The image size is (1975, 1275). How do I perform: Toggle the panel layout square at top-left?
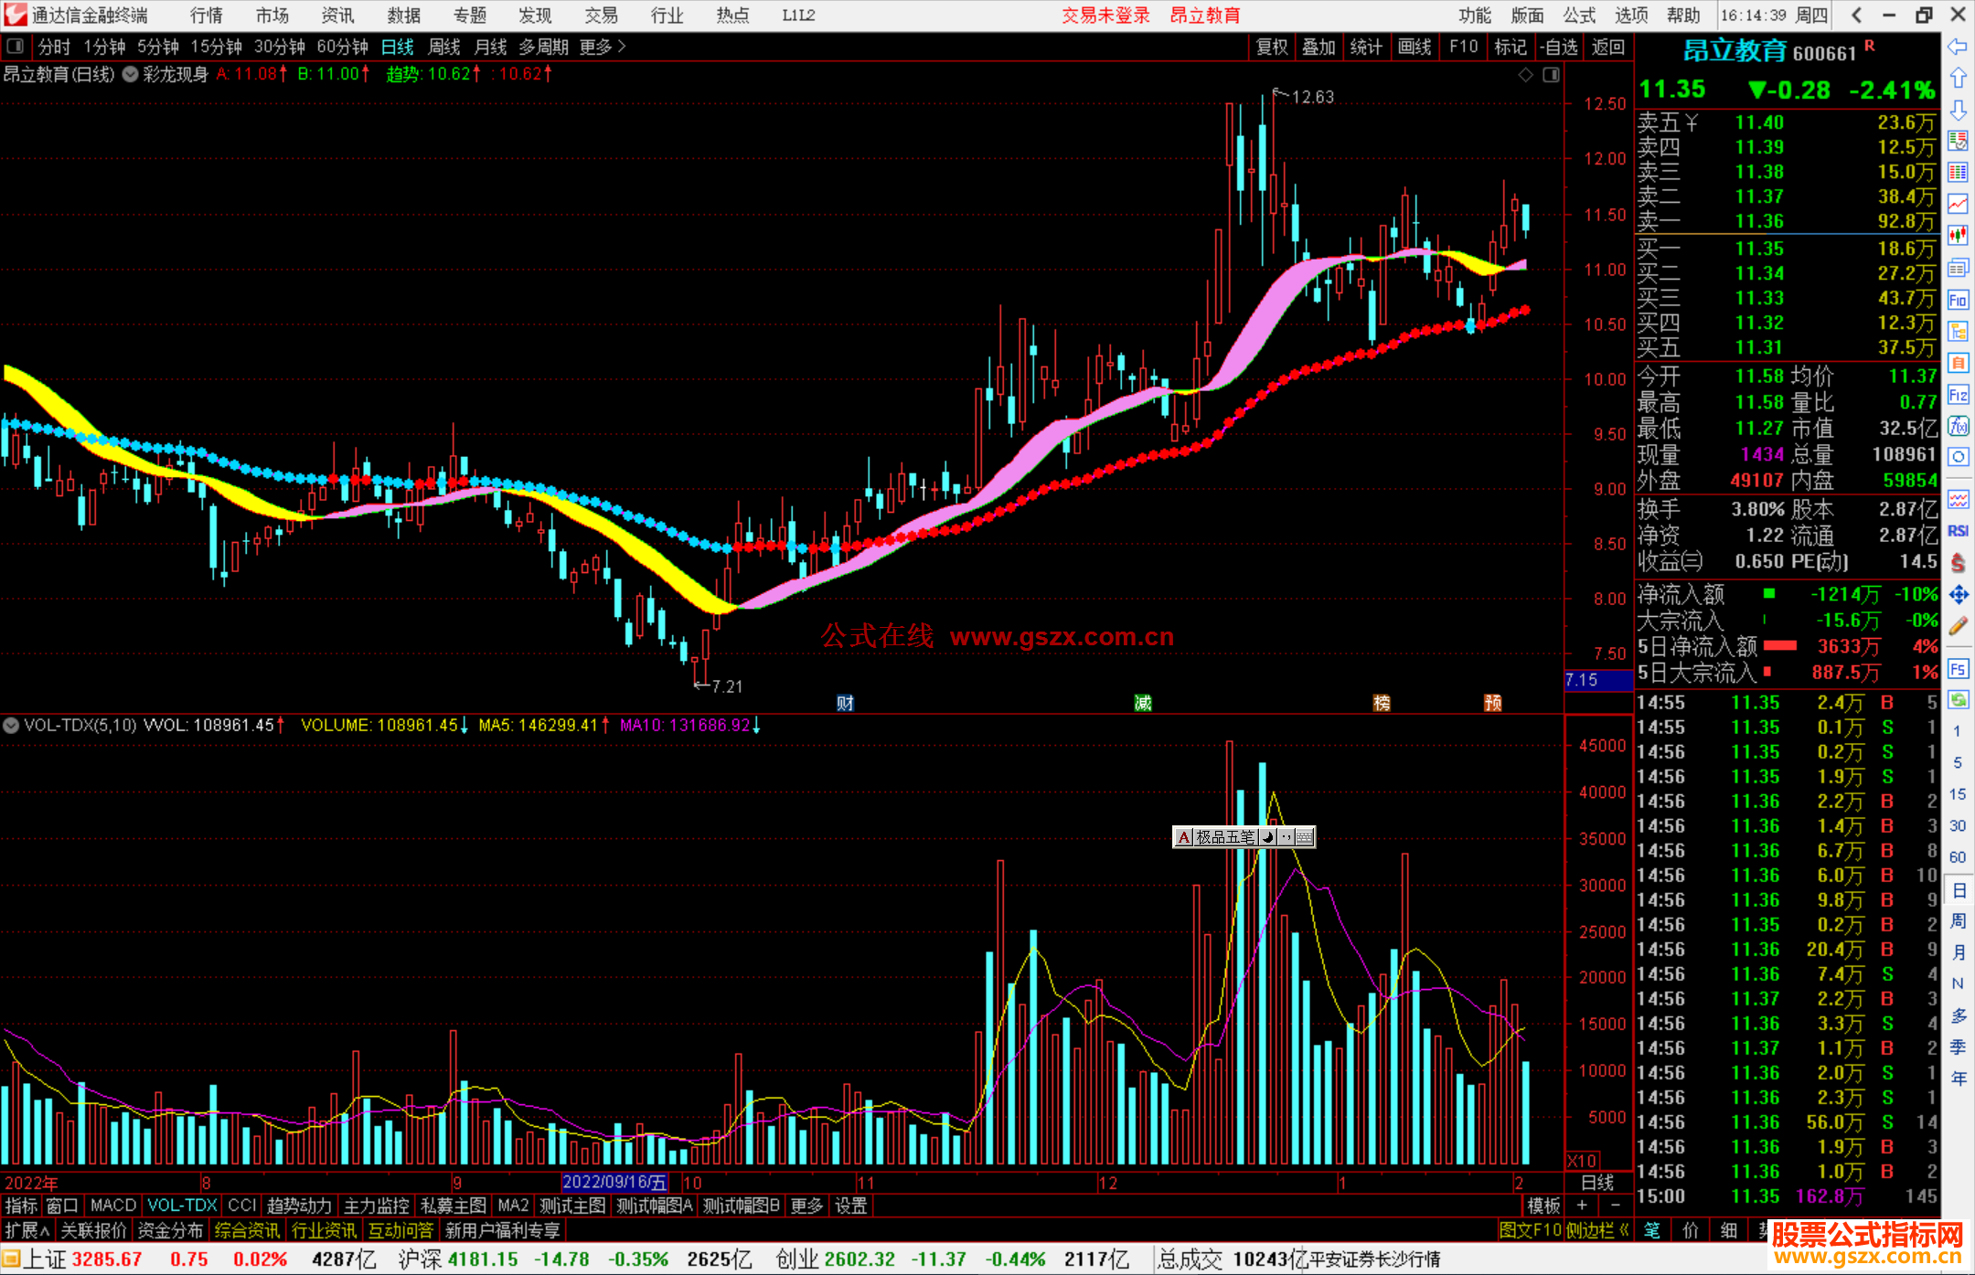[x=16, y=47]
